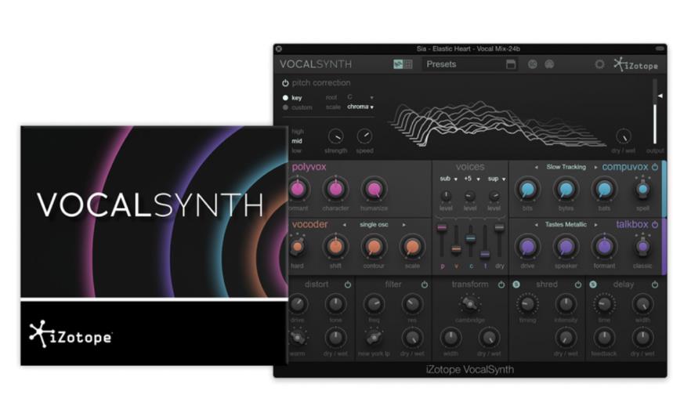
Task: Toggle the distort power button
Action: tap(348, 284)
